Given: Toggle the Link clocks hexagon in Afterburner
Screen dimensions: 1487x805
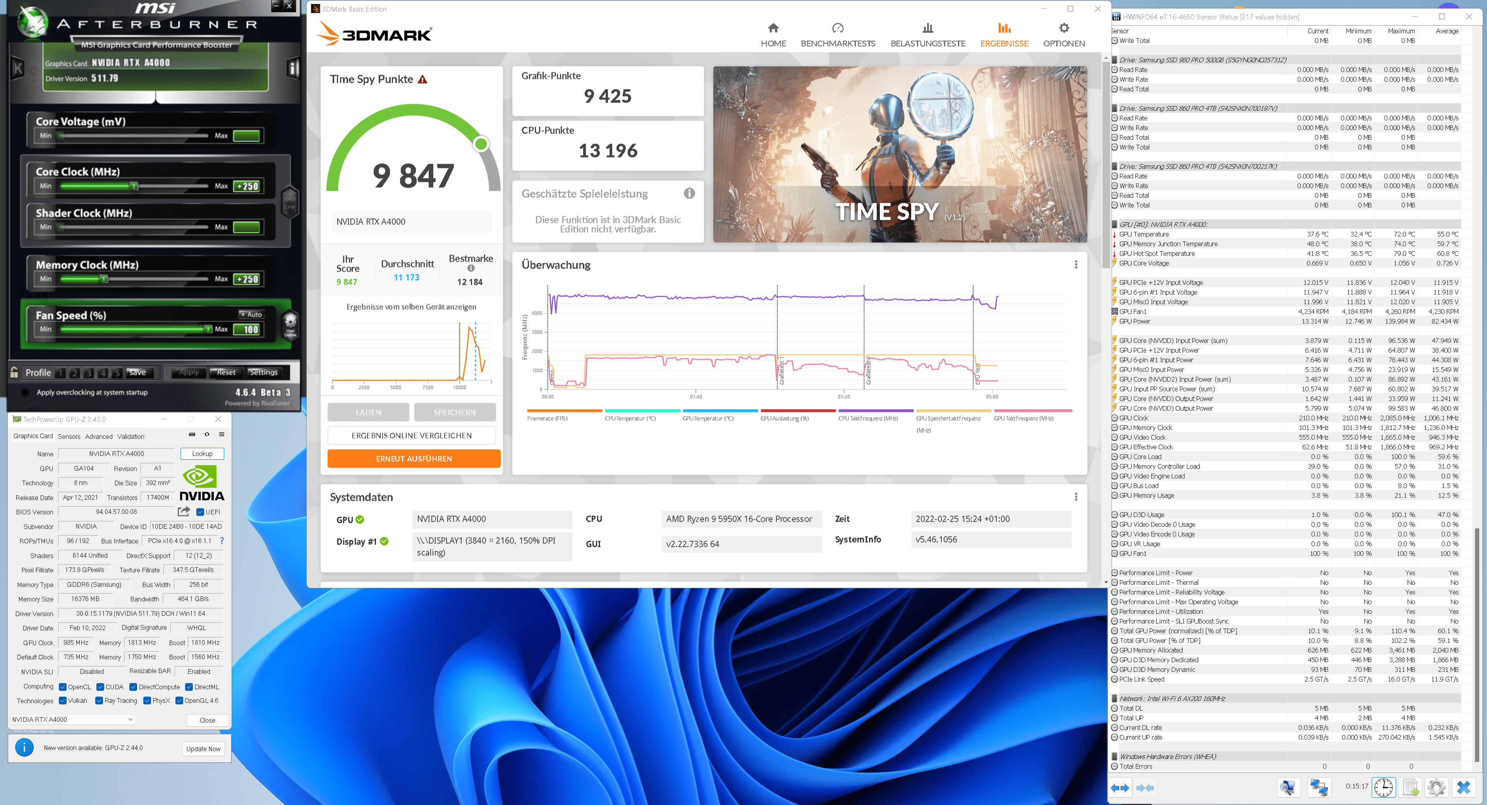Looking at the screenshot, I should (x=290, y=202).
